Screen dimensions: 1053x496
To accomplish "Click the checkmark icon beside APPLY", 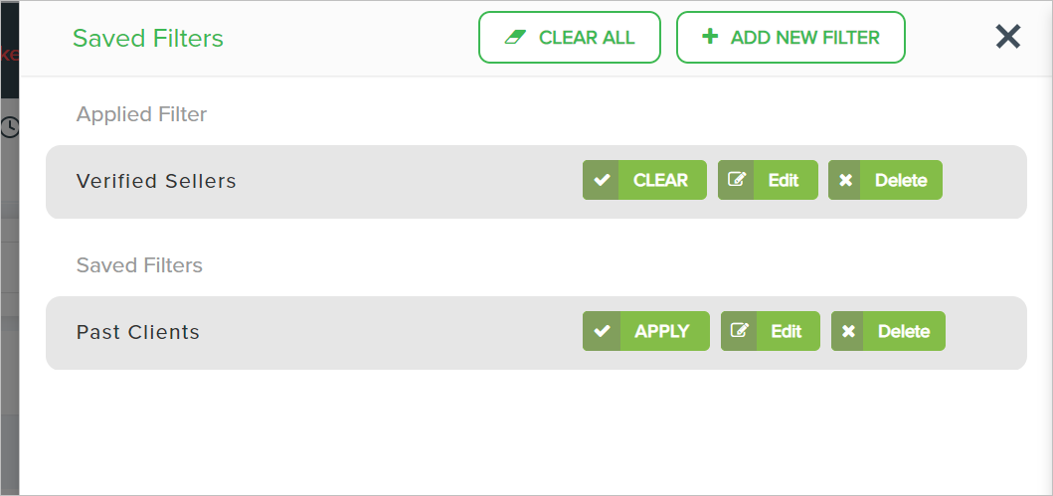I will click(601, 331).
